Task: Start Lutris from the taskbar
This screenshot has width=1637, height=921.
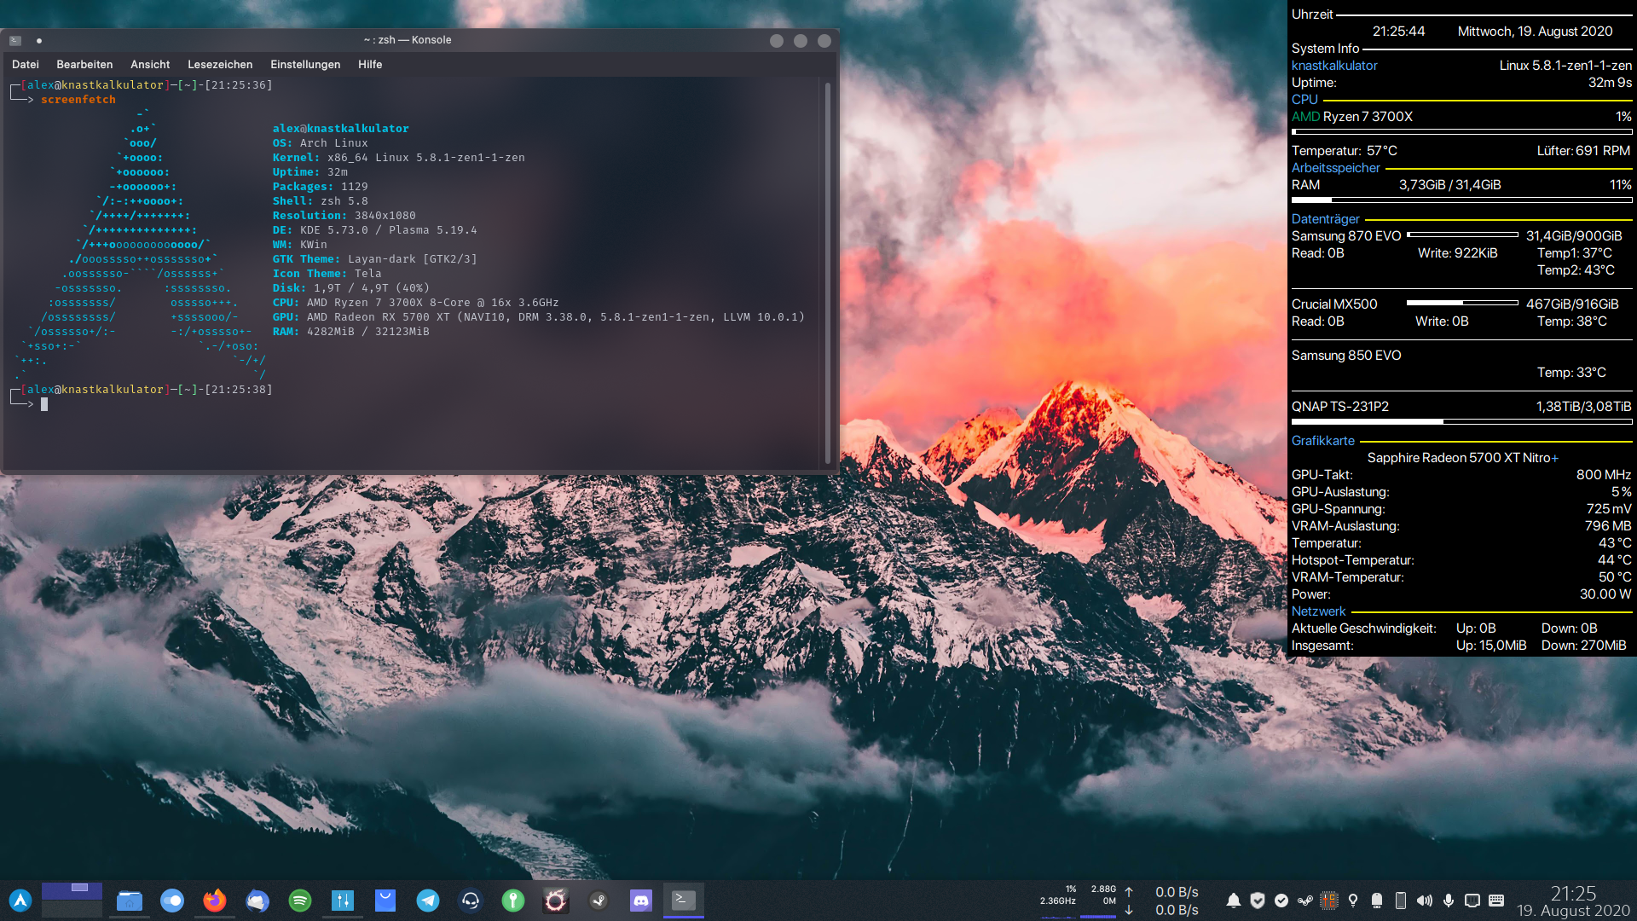Action: coord(557,901)
